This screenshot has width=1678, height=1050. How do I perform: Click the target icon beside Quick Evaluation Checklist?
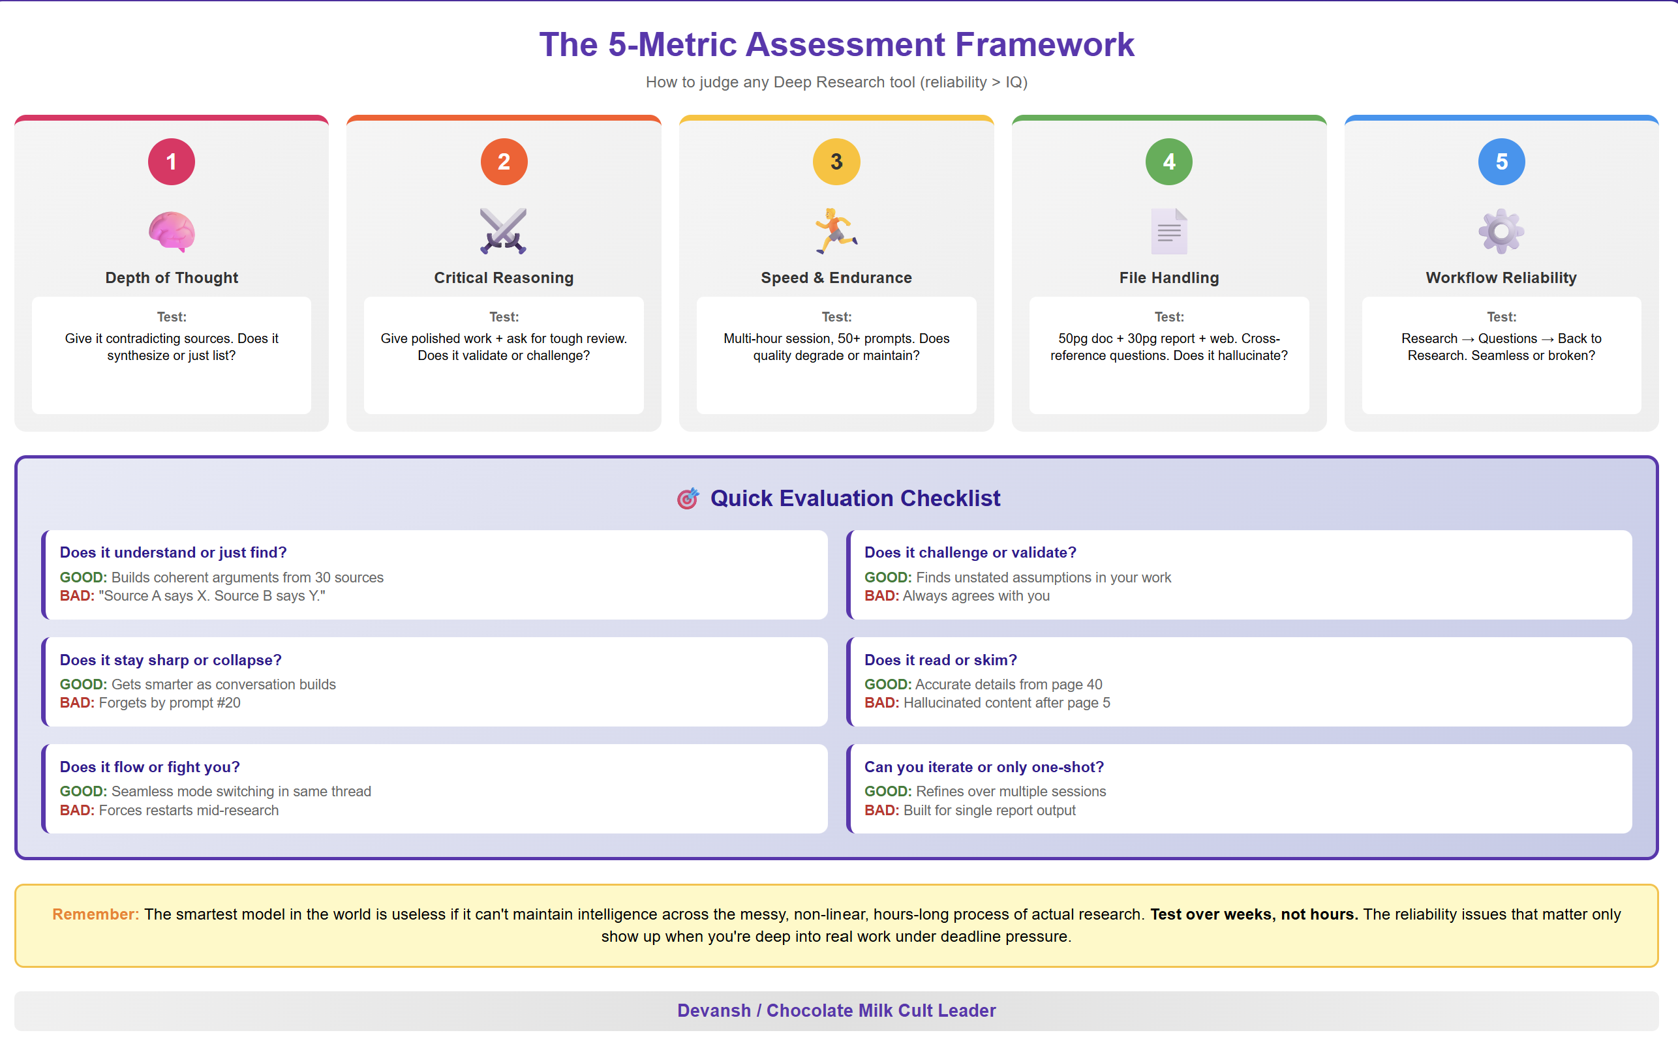688,498
